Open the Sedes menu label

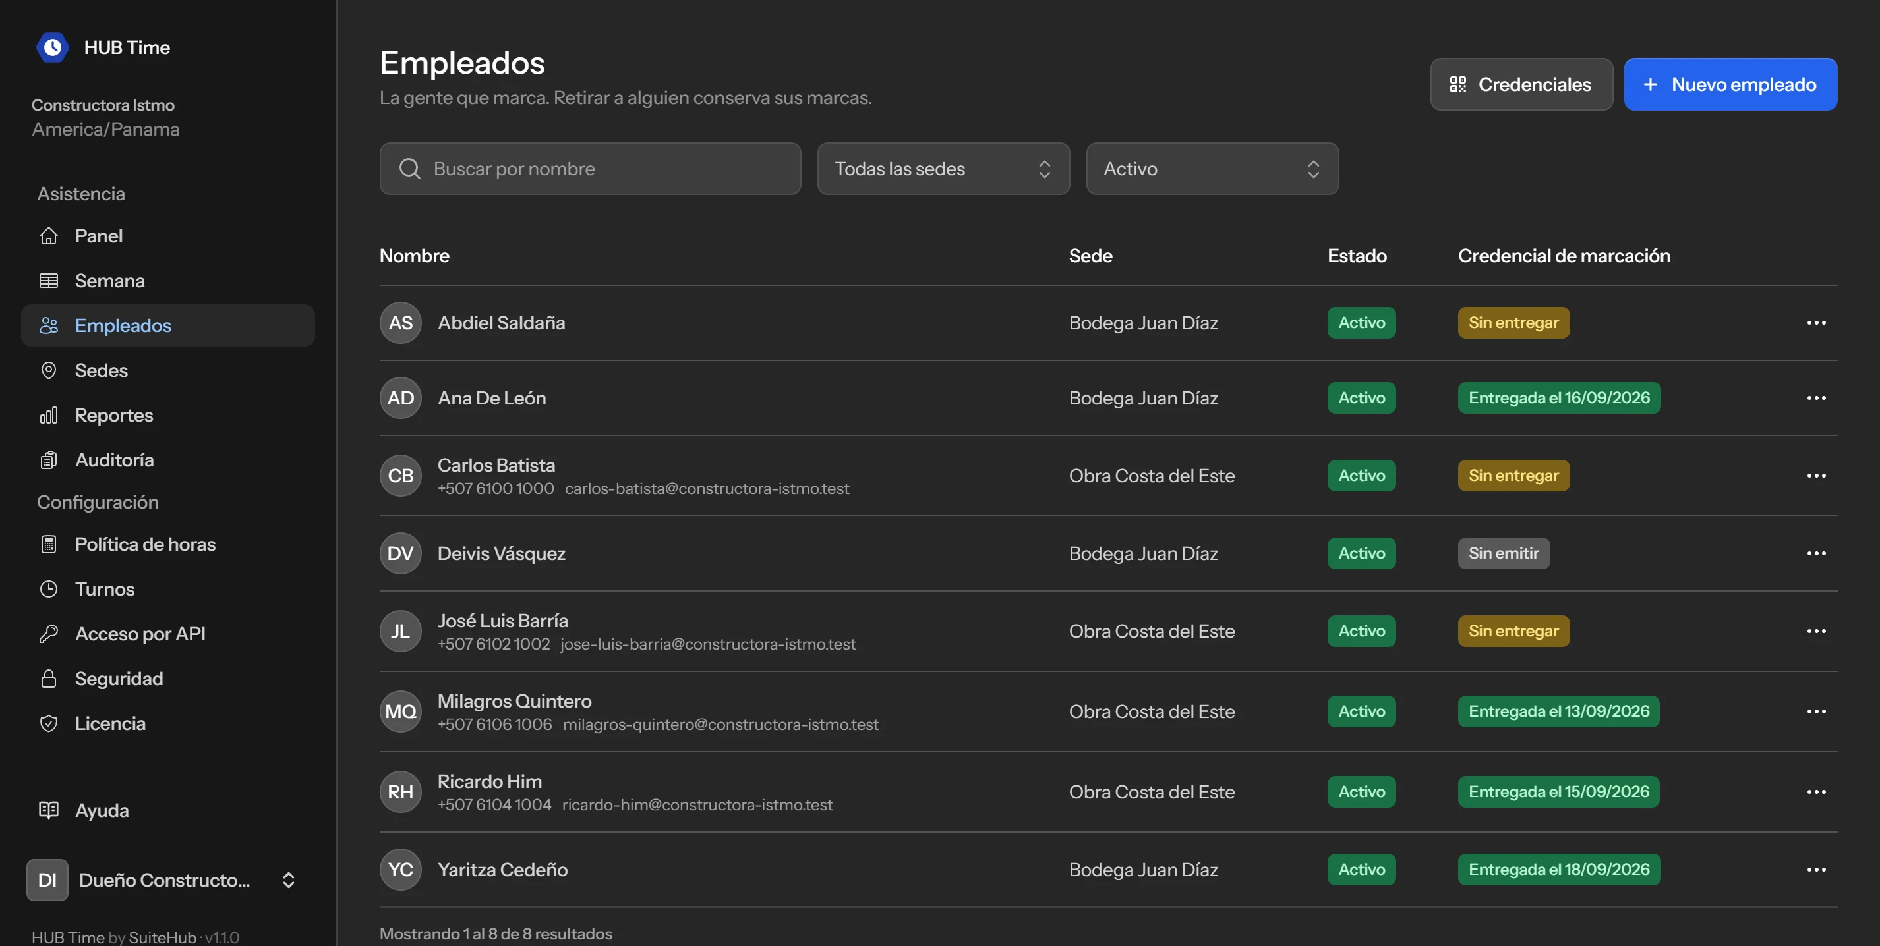click(x=102, y=370)
